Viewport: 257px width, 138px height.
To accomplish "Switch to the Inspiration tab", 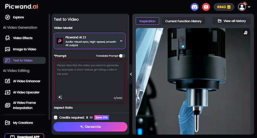I will pyautogui.click(x=147, y=21).
